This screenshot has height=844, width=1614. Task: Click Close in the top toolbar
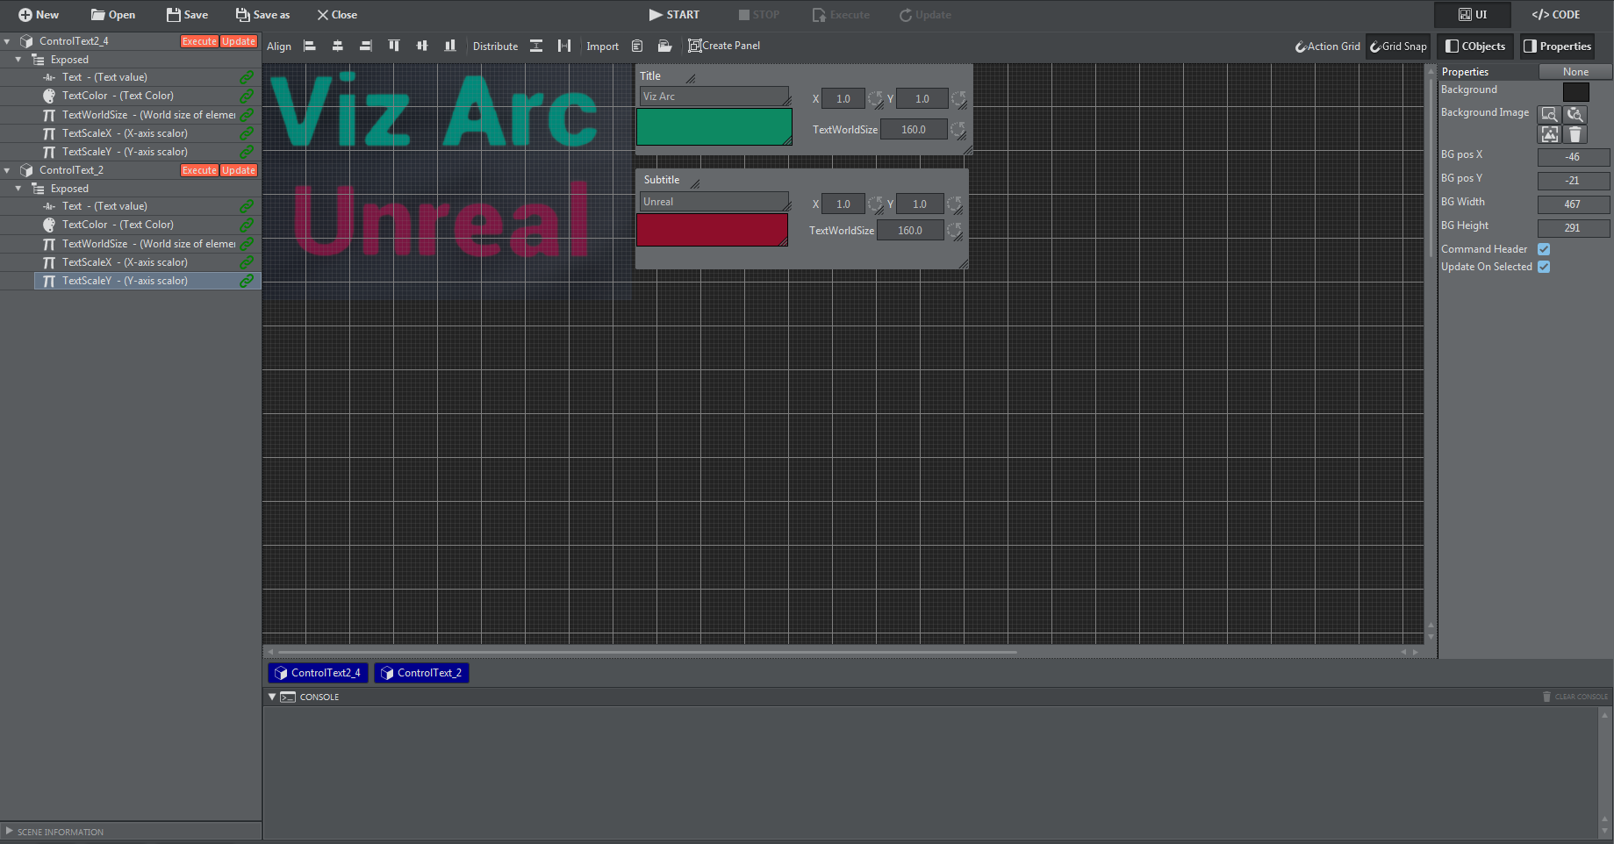click(x=337, y=15)
